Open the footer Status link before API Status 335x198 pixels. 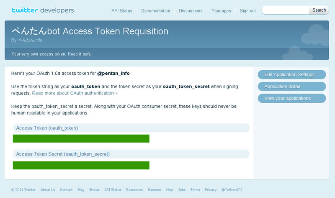click(x=94, y=190)
